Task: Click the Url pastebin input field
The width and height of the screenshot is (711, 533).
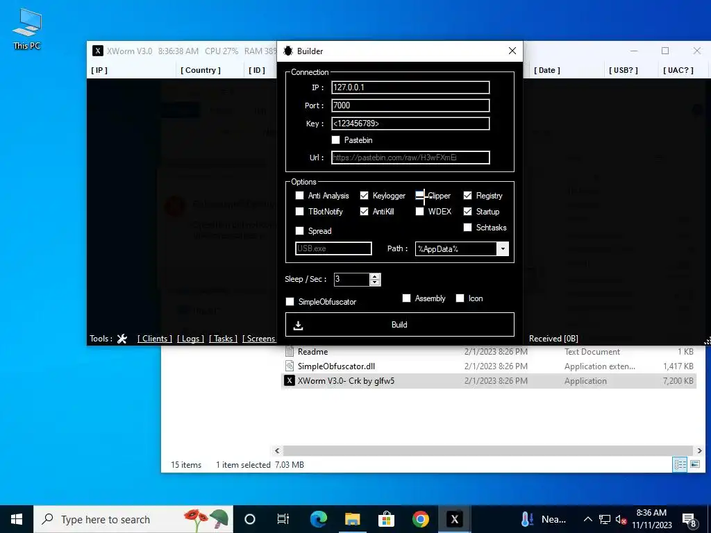Action: point(410,158)
